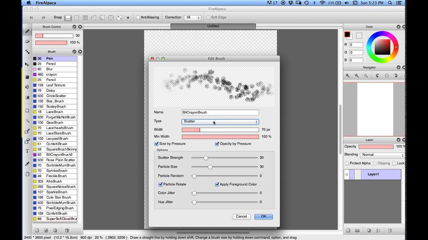The height and width of the screenshot is (240, 428).
Task: Click the foreground color swatch
Action: (347, 34)
